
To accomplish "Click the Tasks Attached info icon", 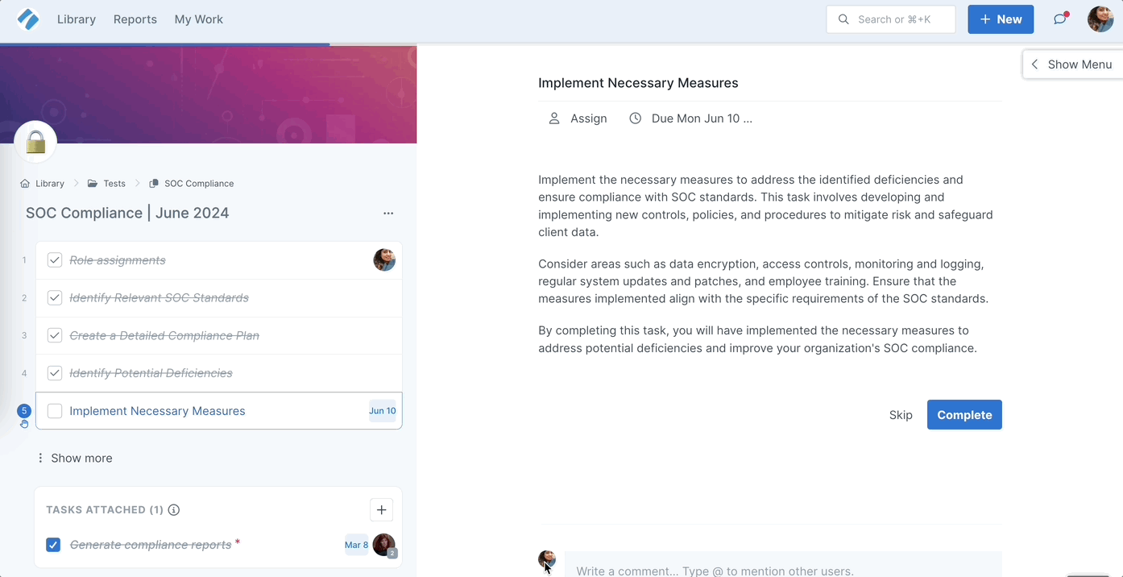I will 174,510.
